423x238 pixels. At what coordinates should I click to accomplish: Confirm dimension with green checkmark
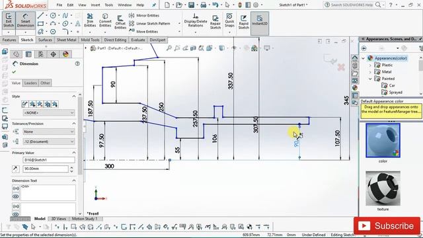pos(14,72)
